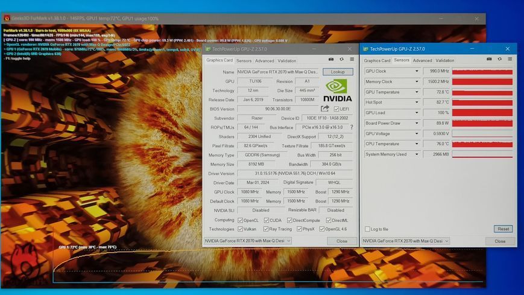Click the 89.8 W Board Power Draw value
Image resolution: width=524 pixels, height=295 pixels.
(437, 123)
